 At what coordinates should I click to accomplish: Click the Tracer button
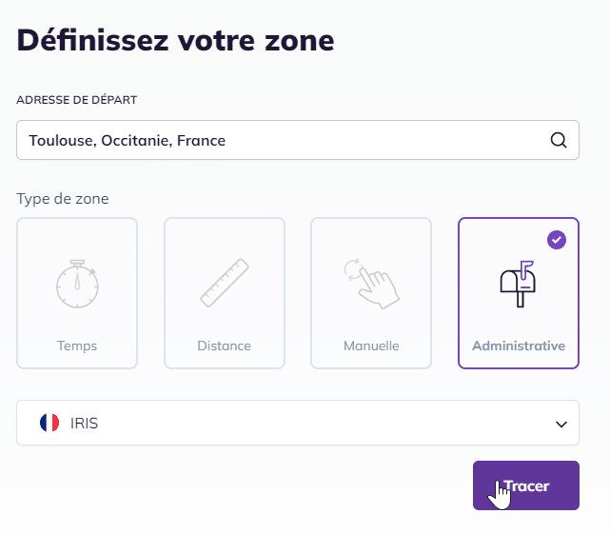[526, 485]
